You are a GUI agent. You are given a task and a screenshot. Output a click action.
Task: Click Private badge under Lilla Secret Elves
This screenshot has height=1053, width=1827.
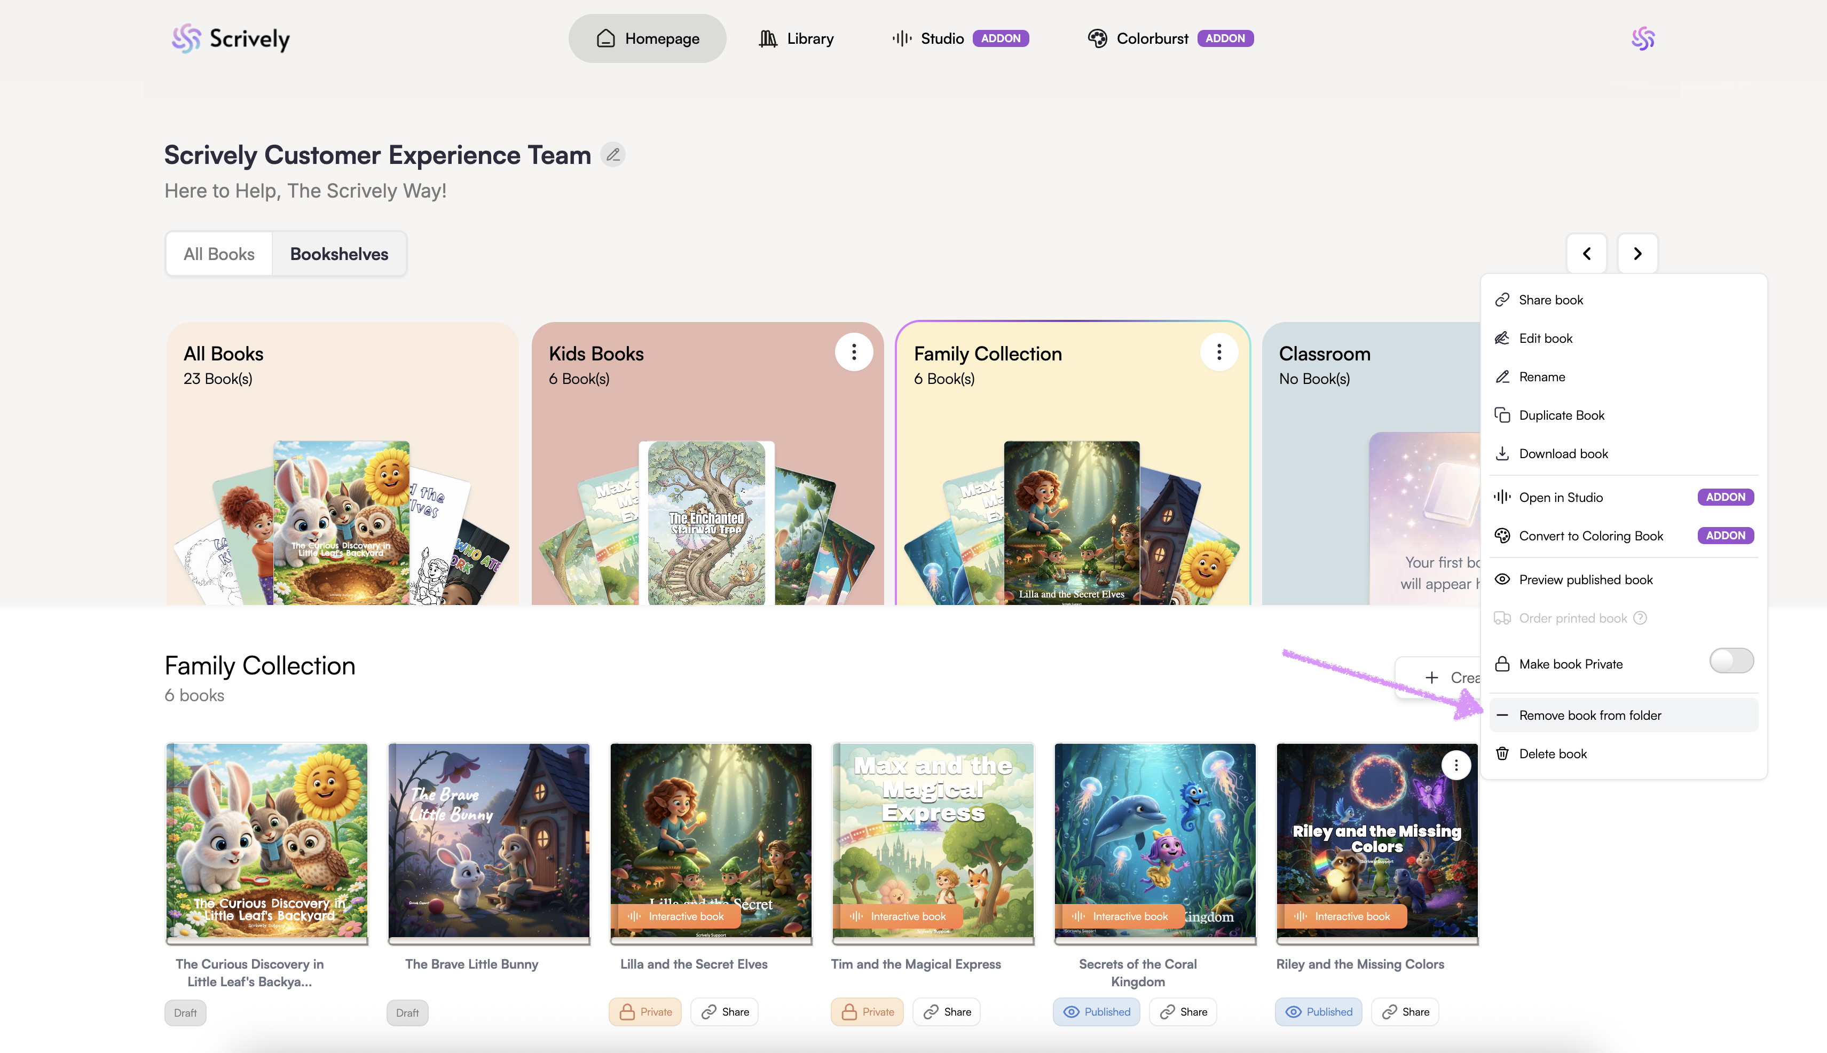645,1012
